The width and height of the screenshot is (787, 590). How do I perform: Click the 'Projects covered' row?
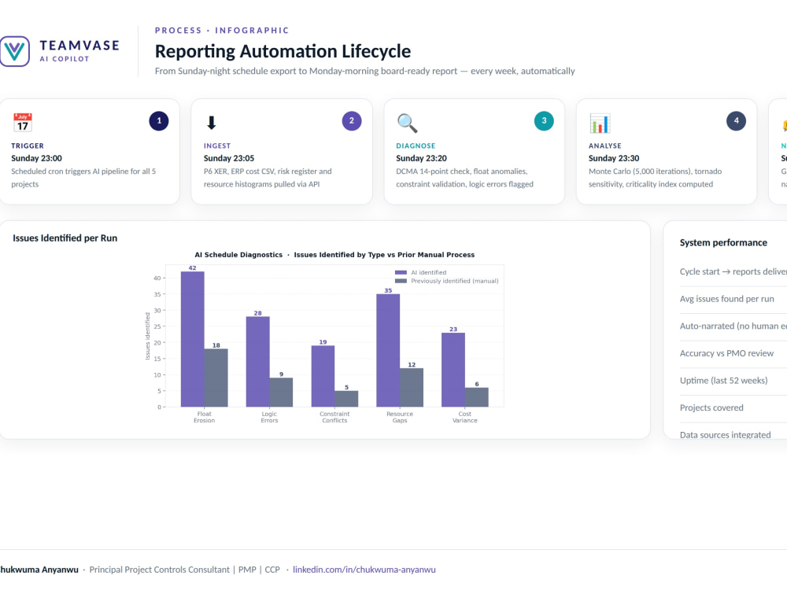click(x=733, y=407)
